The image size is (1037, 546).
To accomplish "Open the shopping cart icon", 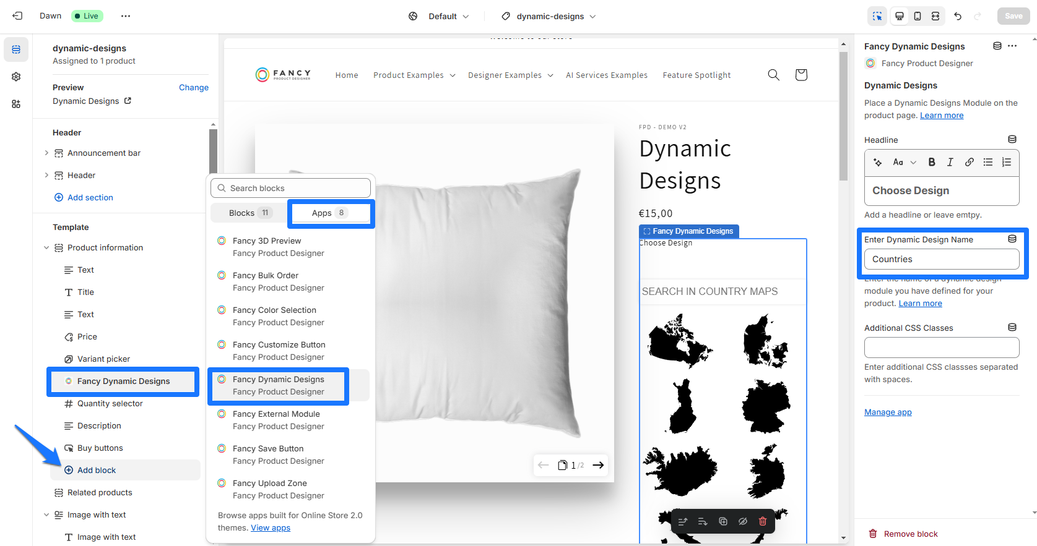I will (801, 75).
